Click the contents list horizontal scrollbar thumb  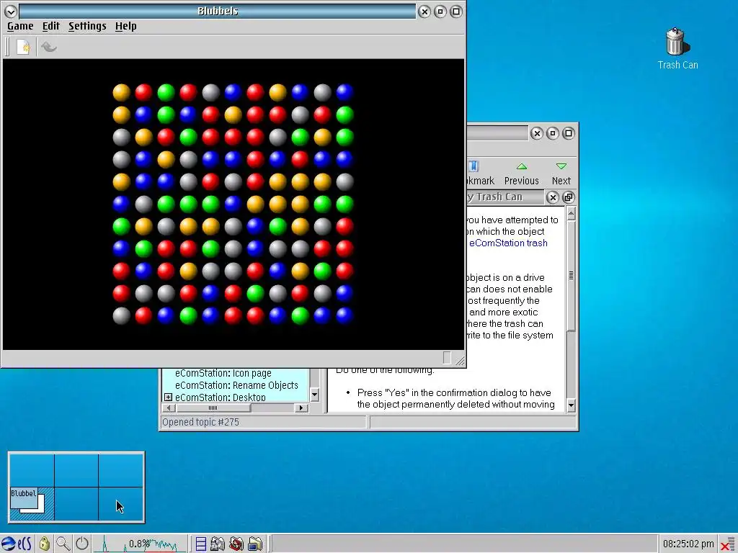pyautogui.click(x=213, y=408)
